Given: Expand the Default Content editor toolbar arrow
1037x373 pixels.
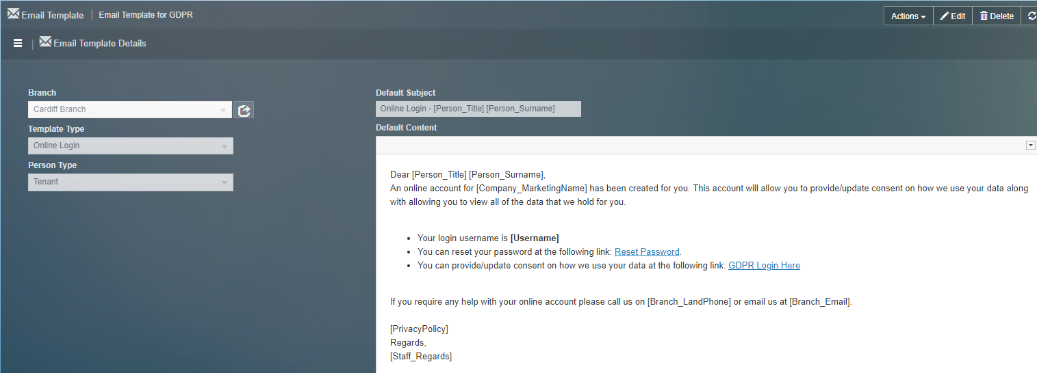Looking at the screenshot, I should (1030, 145).
